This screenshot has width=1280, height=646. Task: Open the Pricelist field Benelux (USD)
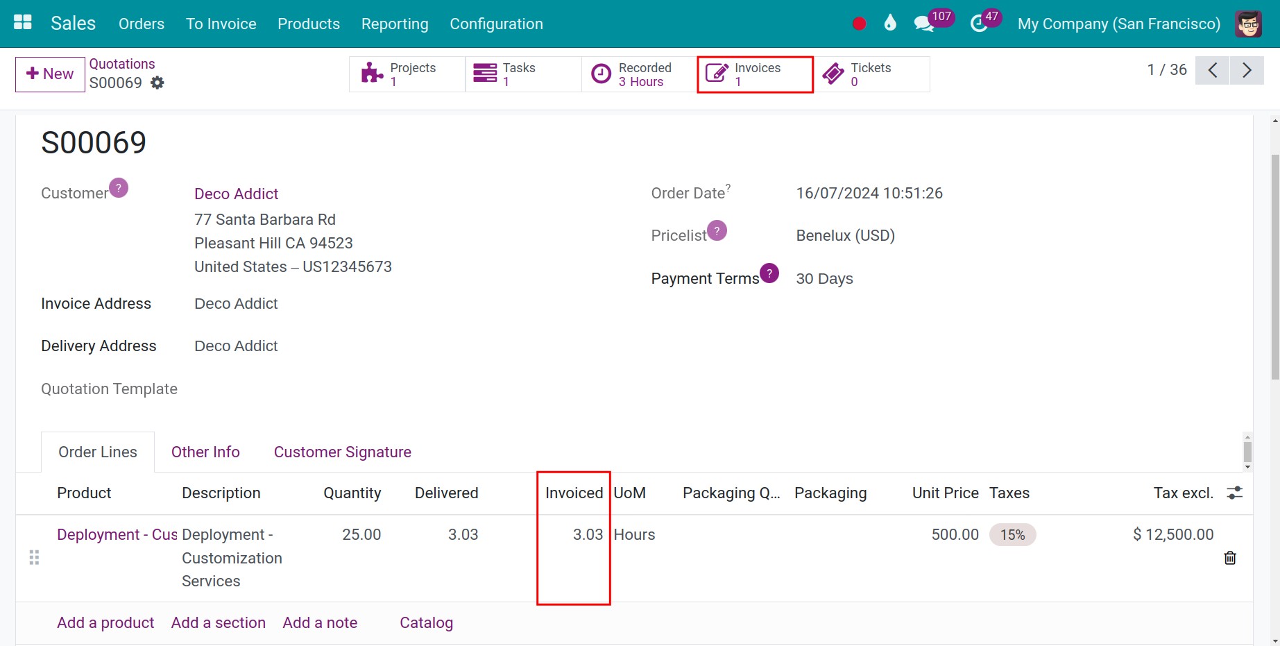click(x=846, y=235)
